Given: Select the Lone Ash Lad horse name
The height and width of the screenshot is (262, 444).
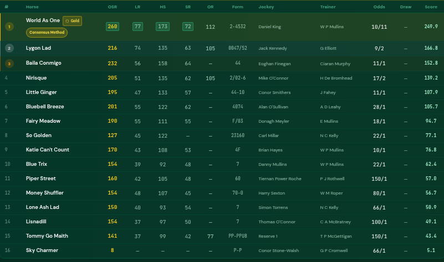Looking at the screenshot, I should [43, 207].
